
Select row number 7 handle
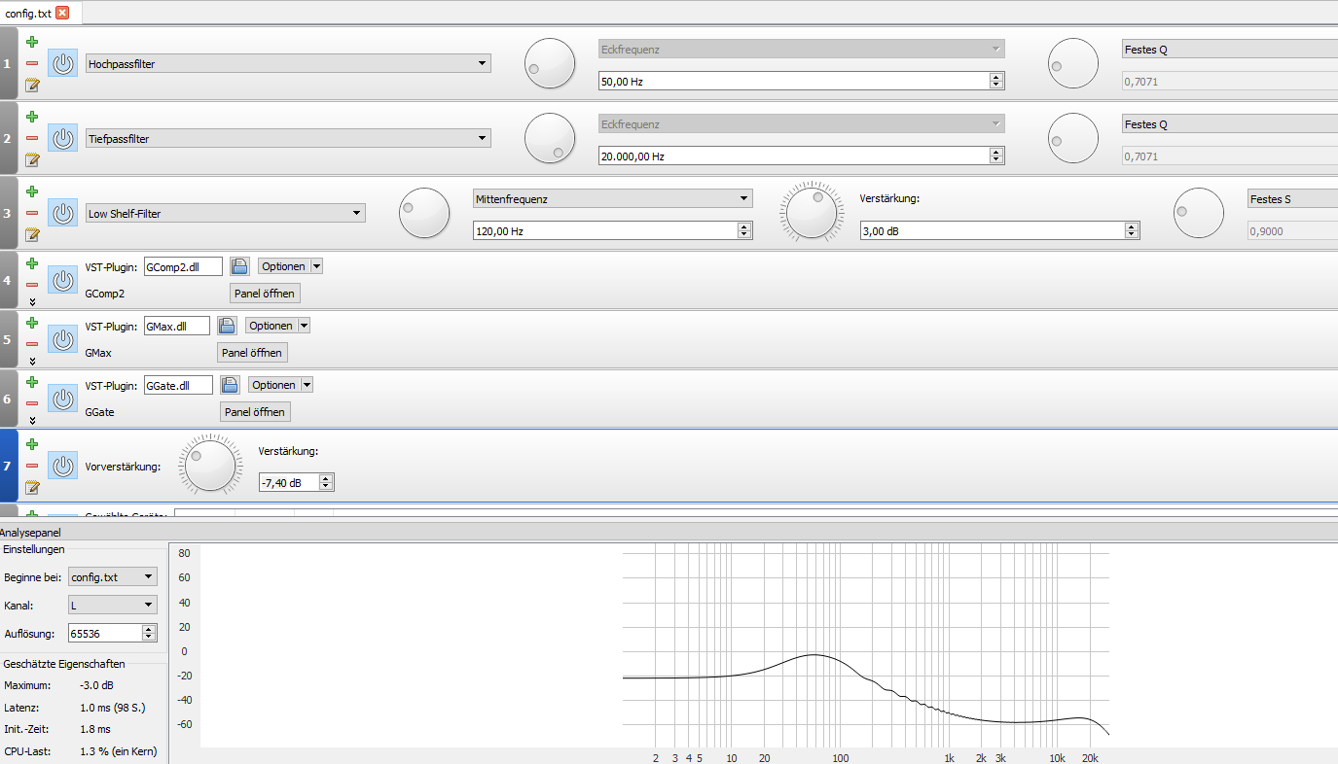[9, 466]
